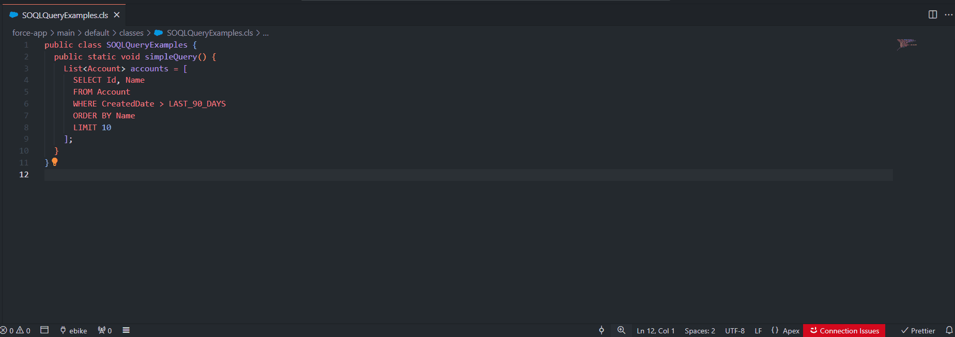Click the editor layout icon next to warnings
This screenshot has height=337, width=955.
pos(44,330)
